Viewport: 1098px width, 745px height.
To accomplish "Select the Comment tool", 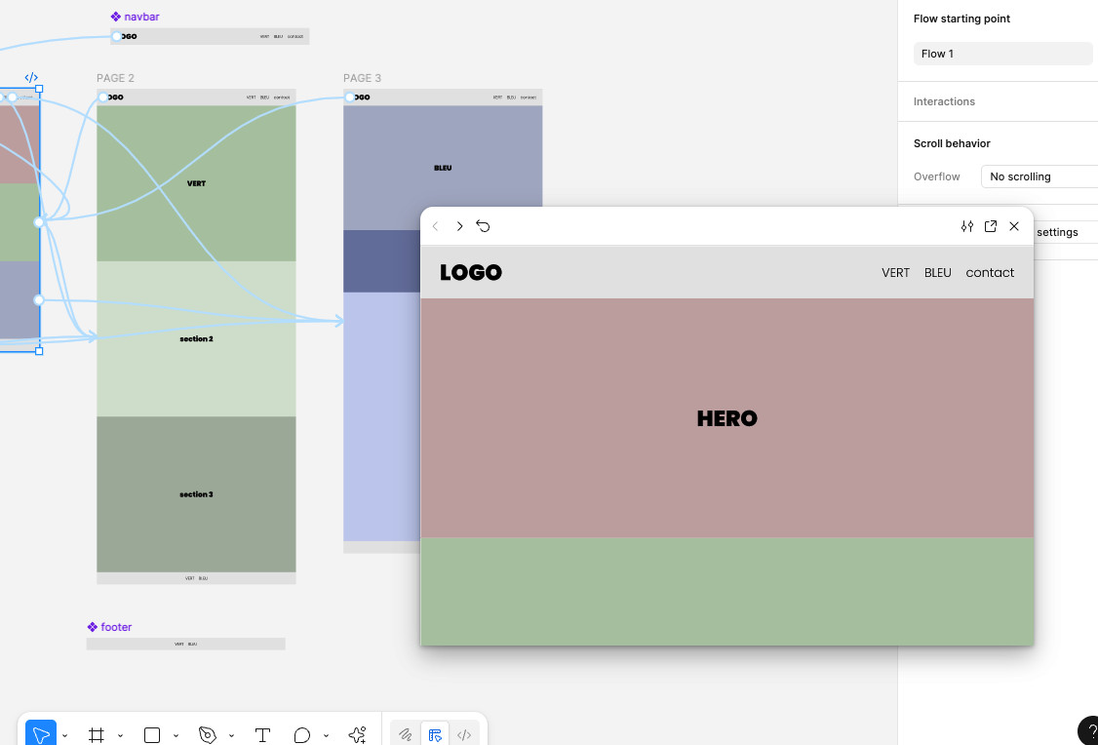I will pyautogui.click(x=302, y=735).
